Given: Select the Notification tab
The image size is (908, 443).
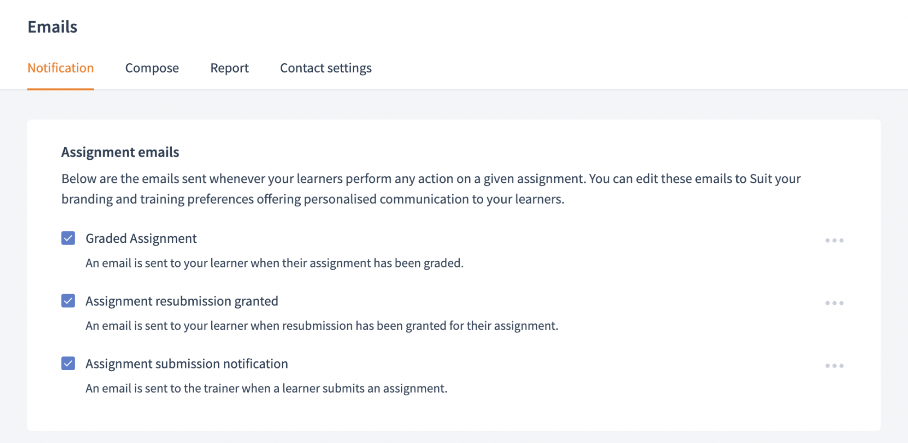Looking at the screenshot, I should [61, 68].
